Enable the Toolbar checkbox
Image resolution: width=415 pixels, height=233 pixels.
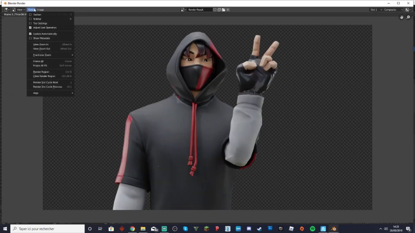tap(30, 15)
